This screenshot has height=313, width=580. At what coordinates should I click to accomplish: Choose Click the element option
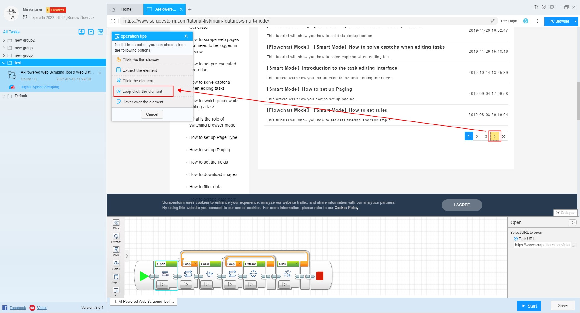click(x=152, y=81)
